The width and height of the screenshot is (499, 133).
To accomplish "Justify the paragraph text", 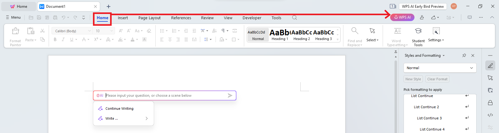I will click(x=186, y=39).
